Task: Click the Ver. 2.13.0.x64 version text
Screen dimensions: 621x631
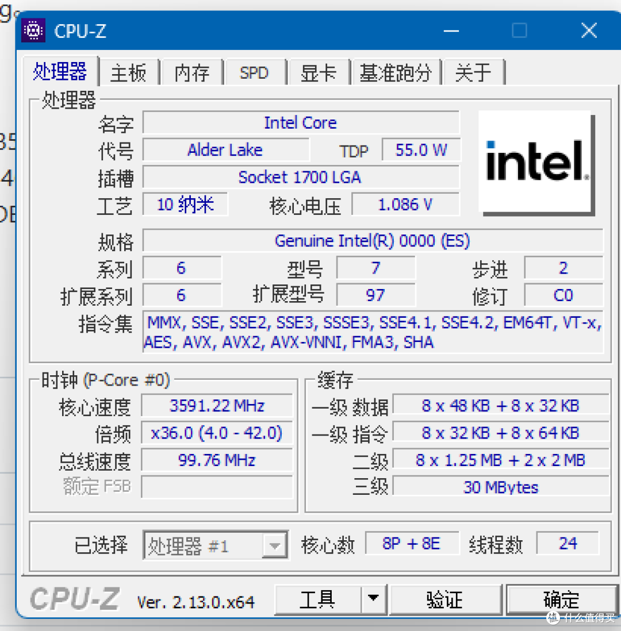Action: pyautogui.click(x=195, y=602)
